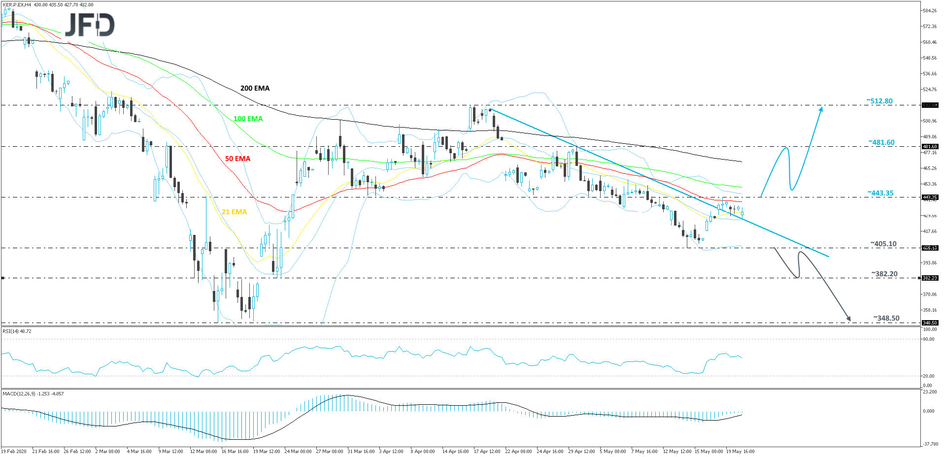The image size is (944, 457).
Task: Click the ~481.60 level label
Action: point(881,142)
